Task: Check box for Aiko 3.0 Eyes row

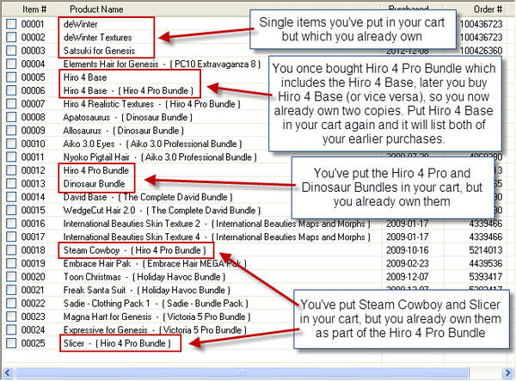Action: (x=11, y=144)
